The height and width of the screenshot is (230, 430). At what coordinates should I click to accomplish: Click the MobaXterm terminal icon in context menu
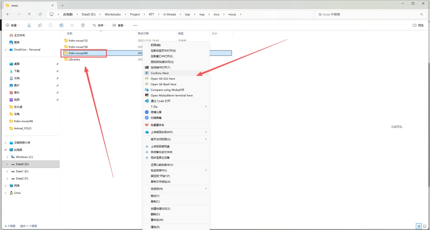(147, 95)
